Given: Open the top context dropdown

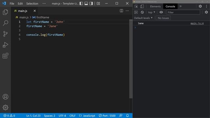Looking at the screenshot, I should coord(152,12).
